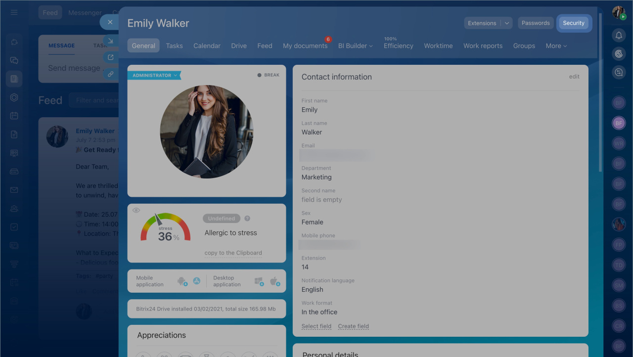Open the More tabs dropdown
This screenshot has height=357, width=633.
click(556, 46)
